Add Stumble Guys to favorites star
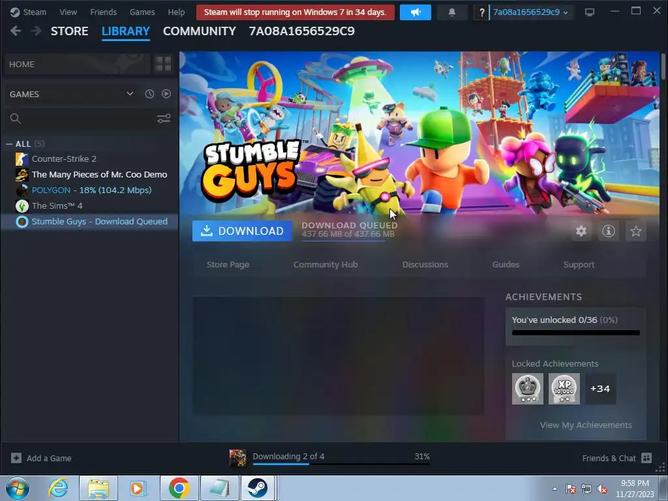 coord(635,231)
